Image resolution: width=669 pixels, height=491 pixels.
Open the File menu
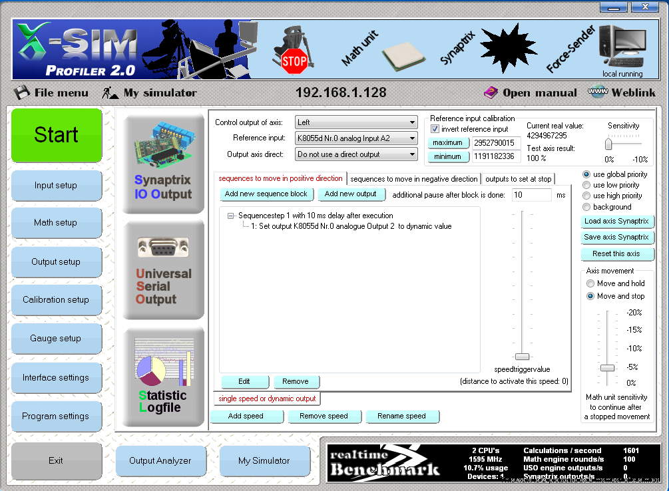click(52, 93)
